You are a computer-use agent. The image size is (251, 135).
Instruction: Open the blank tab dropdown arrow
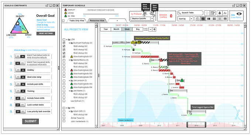pyautogui.click(x=117, y=21)
